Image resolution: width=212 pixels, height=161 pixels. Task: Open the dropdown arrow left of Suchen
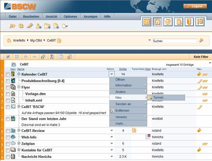(149, 40)
